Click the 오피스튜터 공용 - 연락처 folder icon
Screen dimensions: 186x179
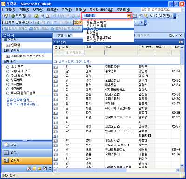pos(8,56)
